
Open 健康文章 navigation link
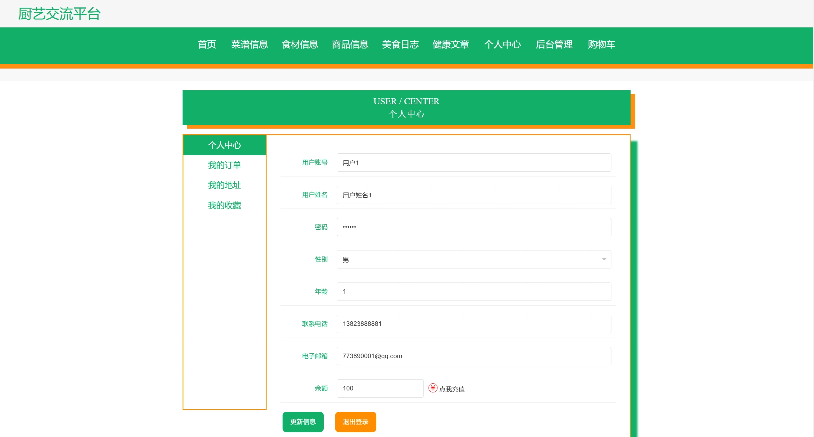click(451, 44)
